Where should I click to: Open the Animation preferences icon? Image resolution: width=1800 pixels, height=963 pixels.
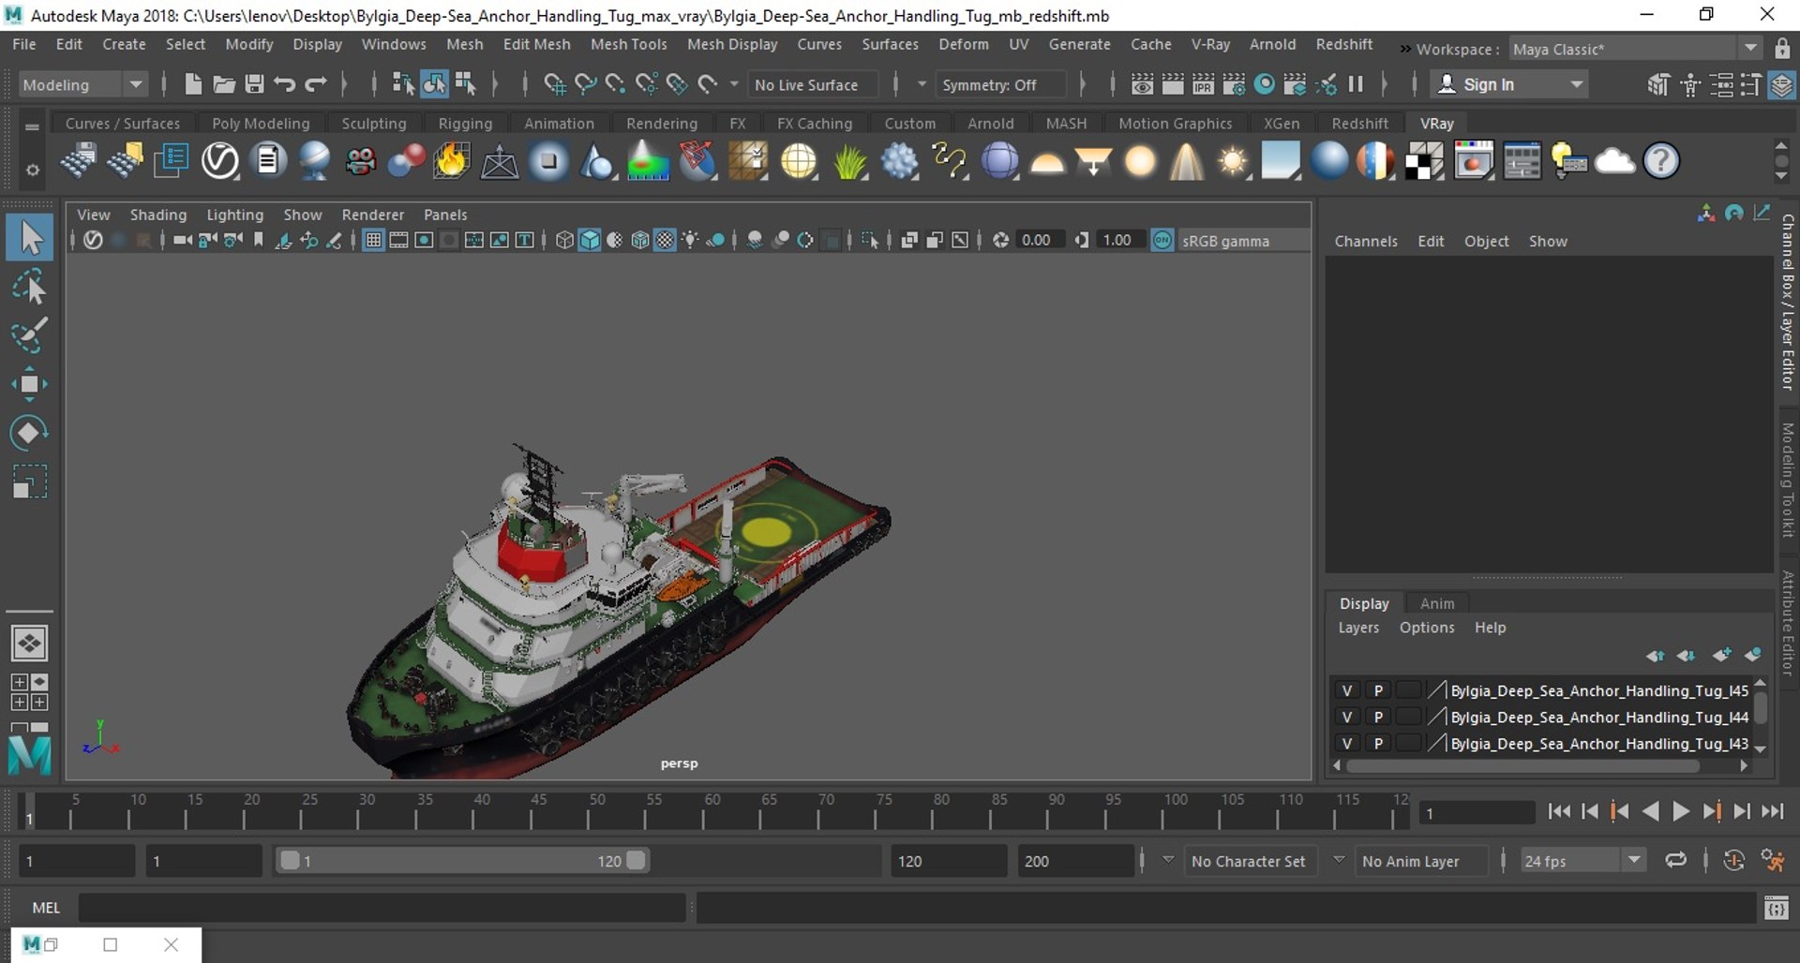(1772, 860)
